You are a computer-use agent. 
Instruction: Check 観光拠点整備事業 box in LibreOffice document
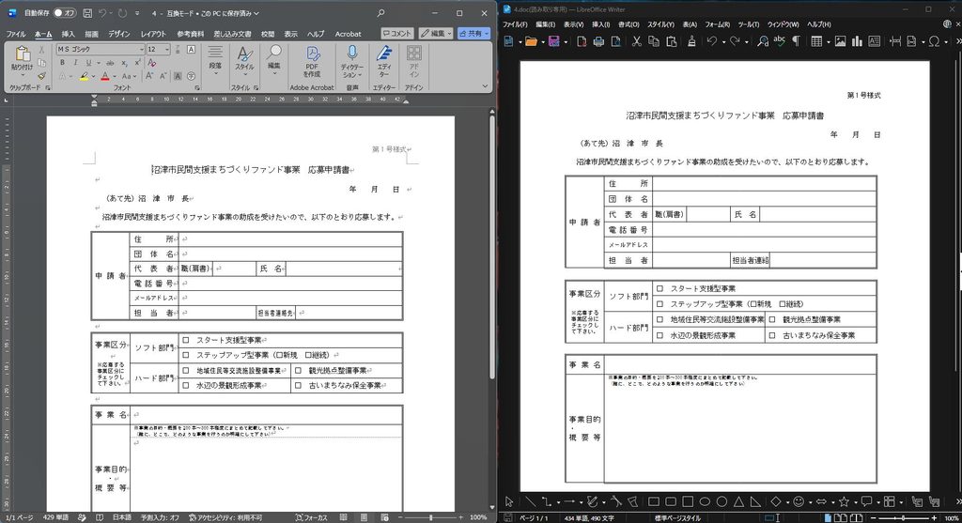(x=772, y=319)
